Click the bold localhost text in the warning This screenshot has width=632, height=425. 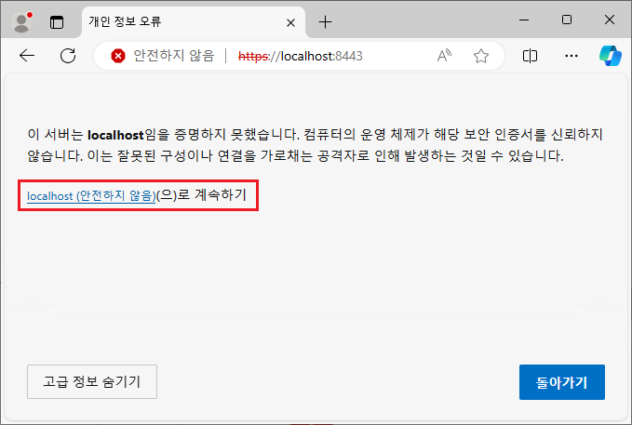coord(115,135)
